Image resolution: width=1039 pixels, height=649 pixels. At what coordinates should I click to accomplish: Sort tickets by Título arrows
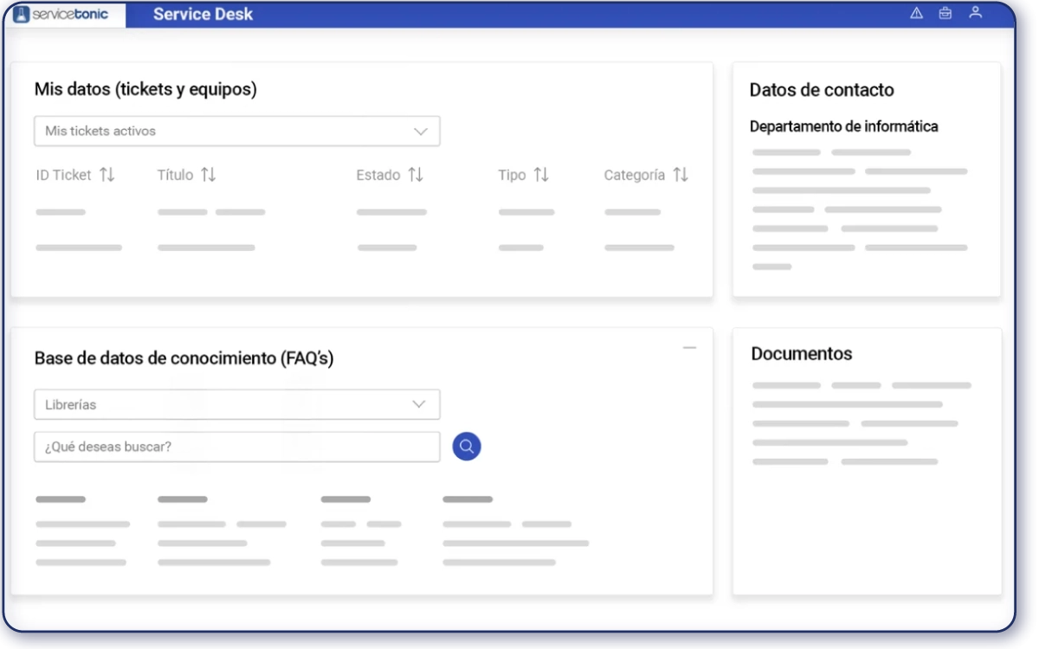coord(209,175)
